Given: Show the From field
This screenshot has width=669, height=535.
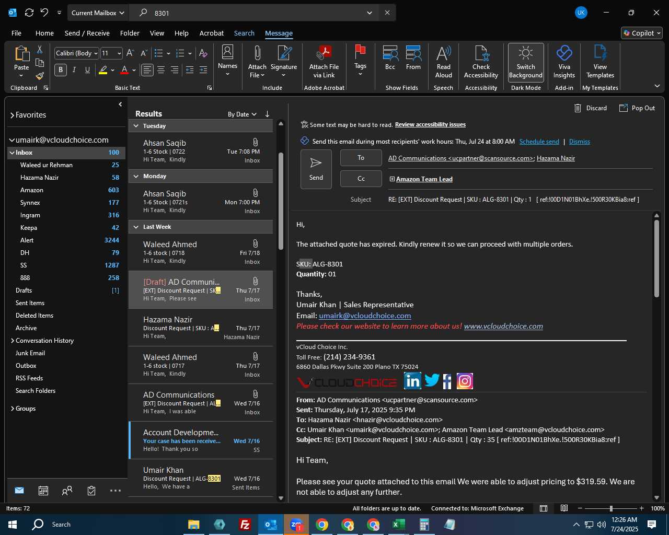Looking at the screenshot, I should 413,57.
